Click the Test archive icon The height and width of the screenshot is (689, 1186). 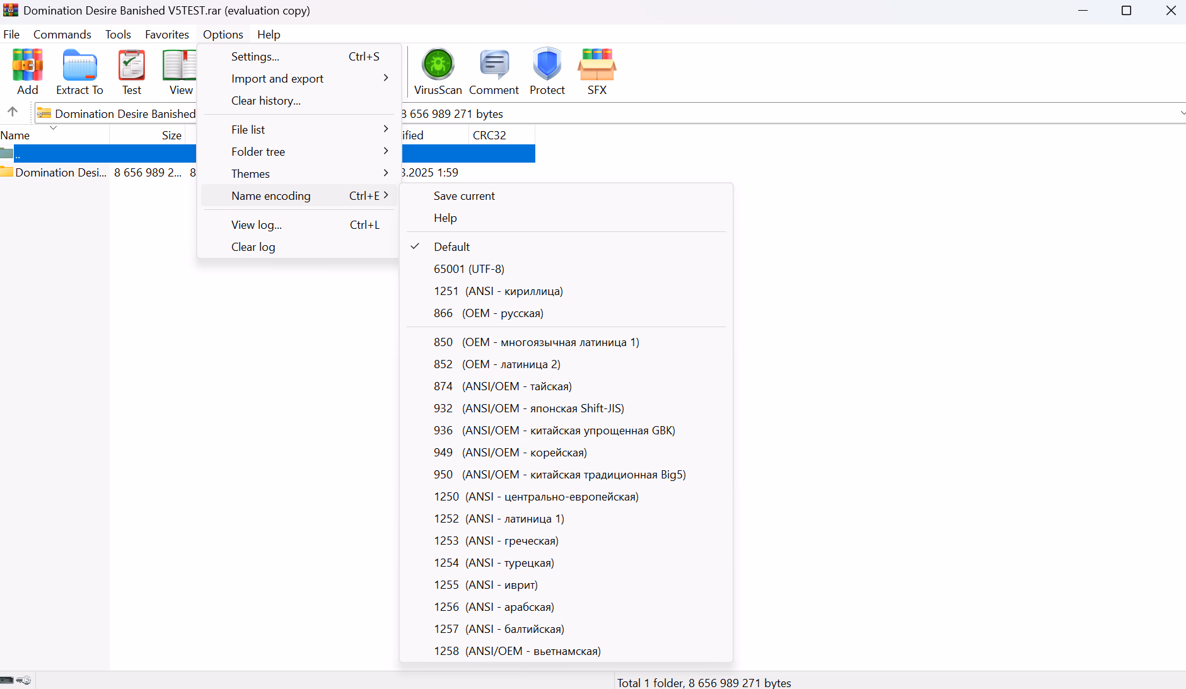pyautogui.click(x=131, y=72)
